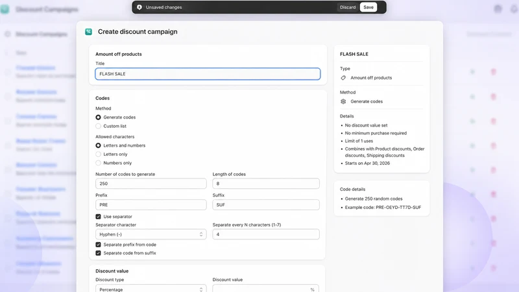
Task: Save the unsaved changes
Action: (368, 7)
